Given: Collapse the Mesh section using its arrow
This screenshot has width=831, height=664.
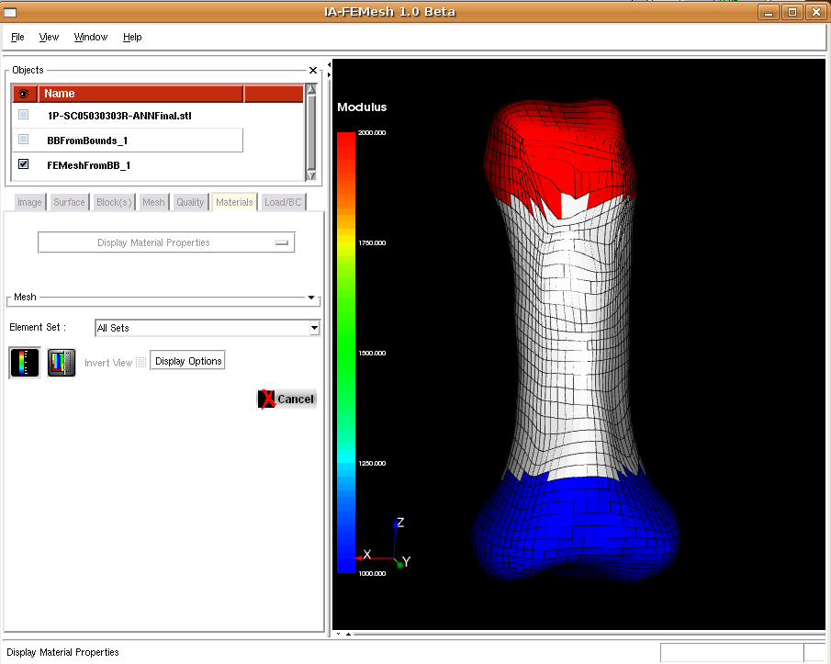Looking at the screenshot, I should pos(311,298).
